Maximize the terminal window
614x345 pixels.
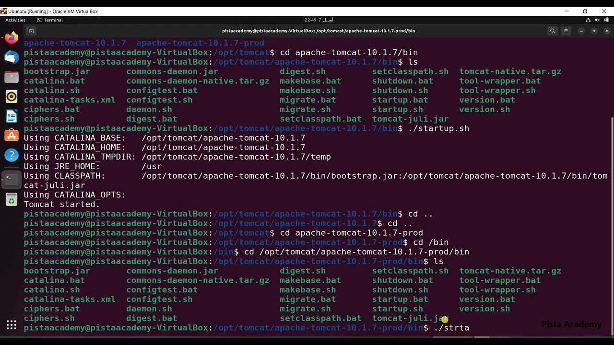(594, 31)
